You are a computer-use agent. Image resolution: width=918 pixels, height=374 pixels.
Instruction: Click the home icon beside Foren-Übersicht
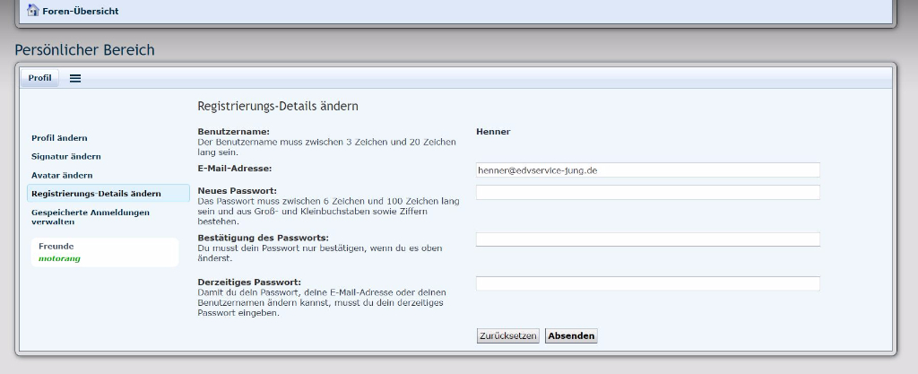pyautogui.click(x=33, y=11)
